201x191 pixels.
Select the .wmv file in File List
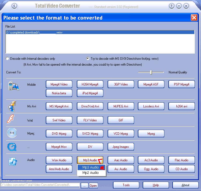click(x=100, y=32)
